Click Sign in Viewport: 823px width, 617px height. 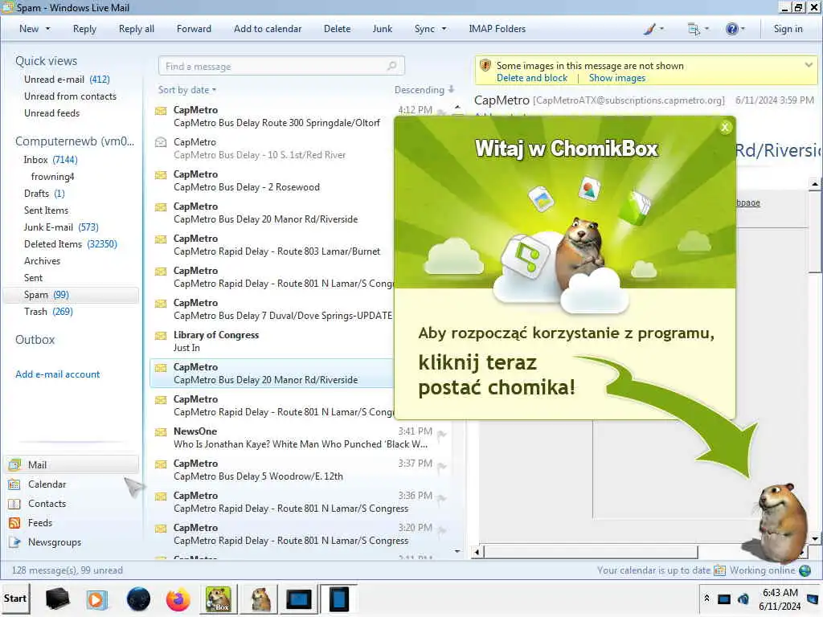coord(788,29)
